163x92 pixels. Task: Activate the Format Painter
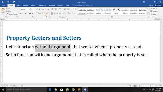point(12,14)
